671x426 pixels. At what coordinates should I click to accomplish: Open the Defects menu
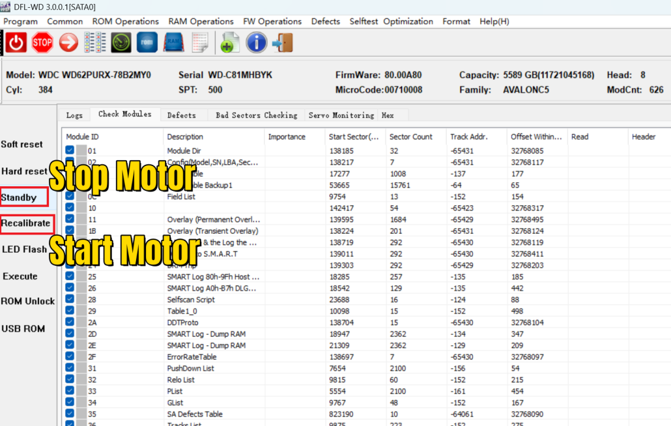tap(325, 21)
